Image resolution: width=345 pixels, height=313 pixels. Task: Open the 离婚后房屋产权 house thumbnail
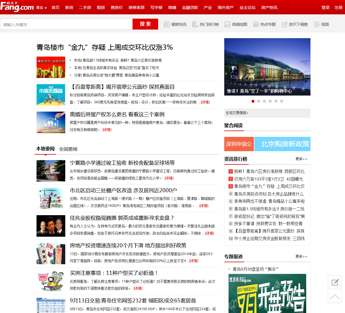tap(51, 122)
